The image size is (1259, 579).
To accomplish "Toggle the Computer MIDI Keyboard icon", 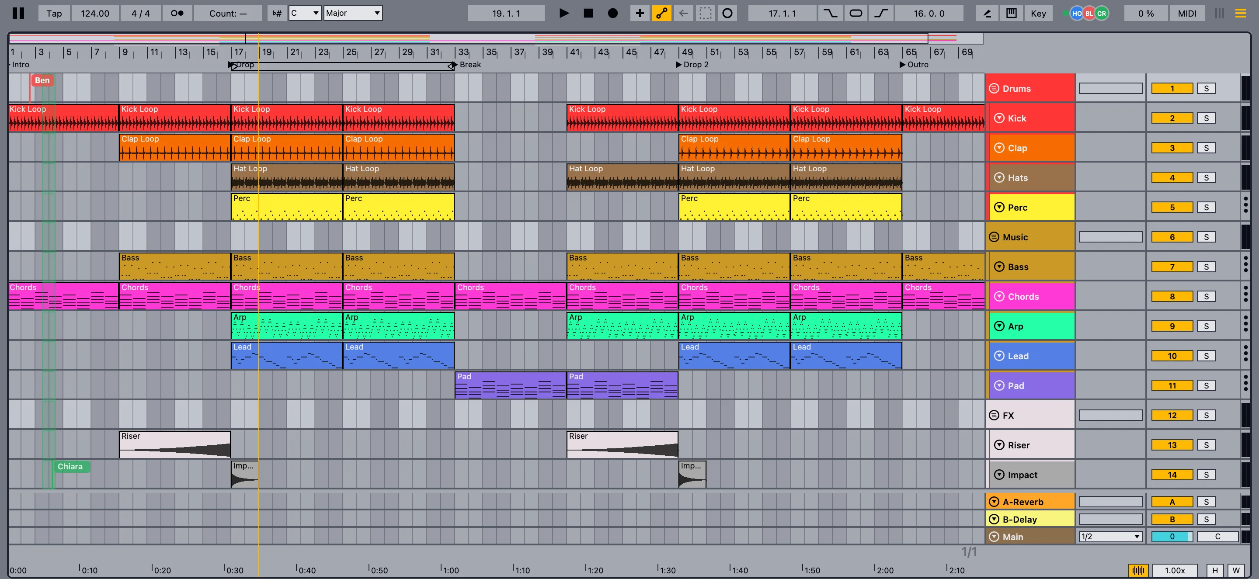I will tap(1012, 13).
